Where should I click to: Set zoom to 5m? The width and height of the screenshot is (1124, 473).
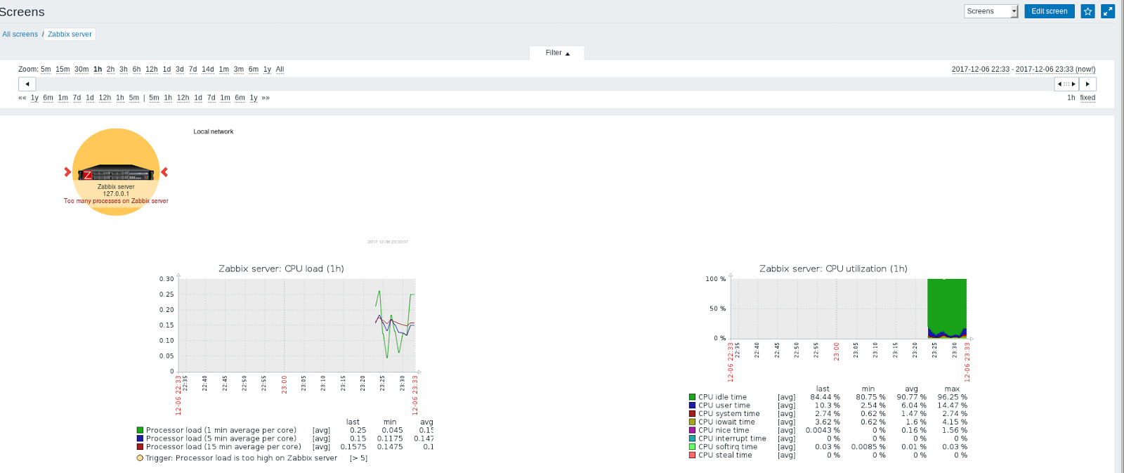coord(46,69)
